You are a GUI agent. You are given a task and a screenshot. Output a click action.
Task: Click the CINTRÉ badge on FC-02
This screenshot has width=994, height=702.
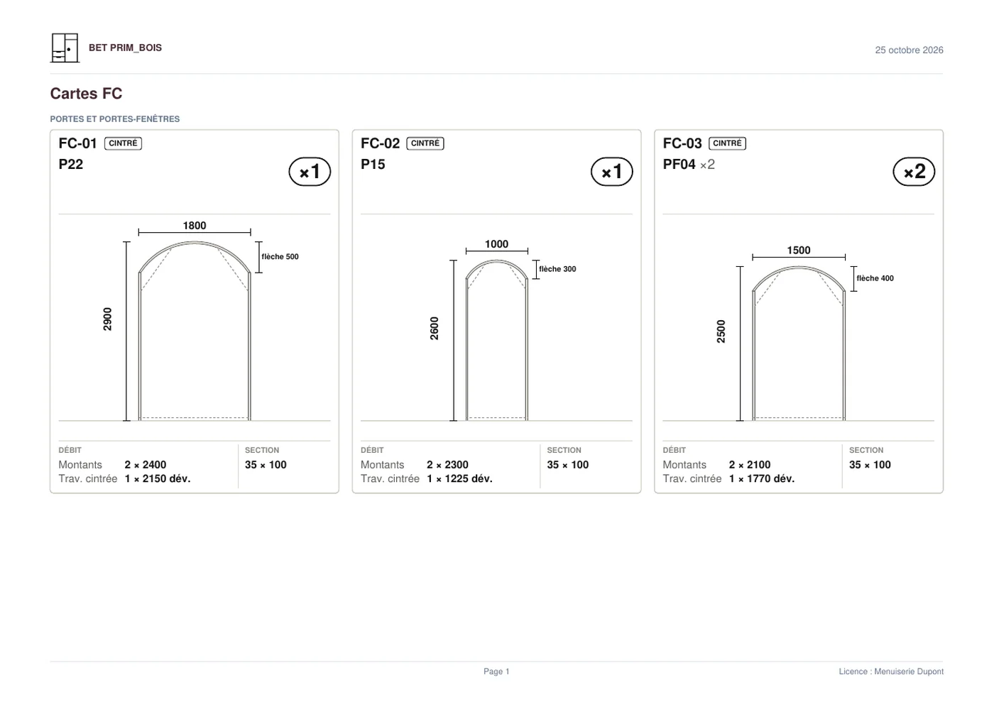tap(425, 143)
